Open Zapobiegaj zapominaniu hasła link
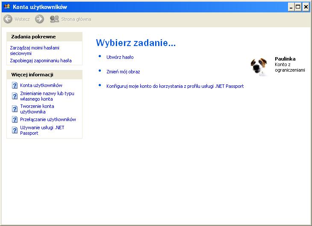The image size is (312, 226). click(41, 61)
